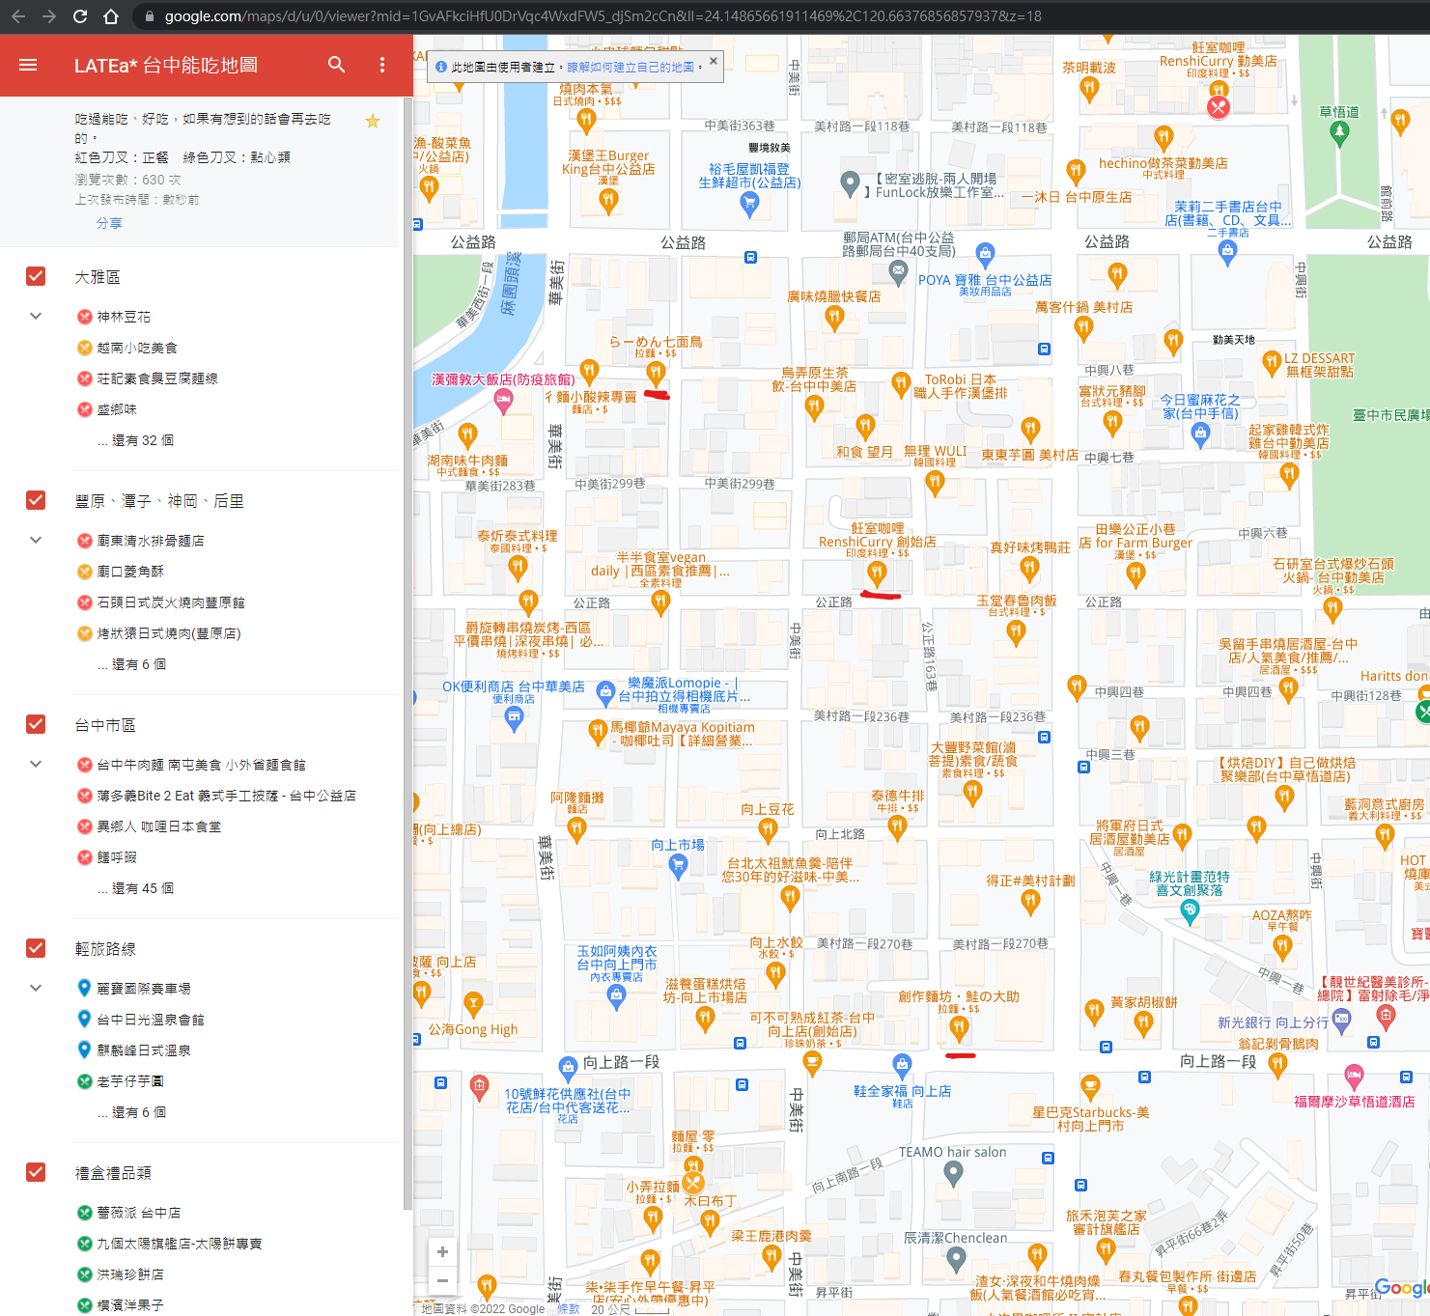The width and height of the screenshot is (1430, 1316).
Task: Expand 還有 6 個 under 豐原 layer
Action: point(132,664)
